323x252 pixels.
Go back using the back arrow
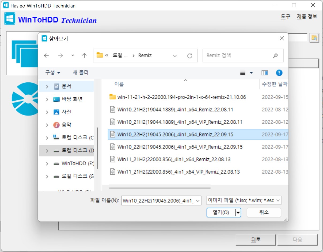47,56
